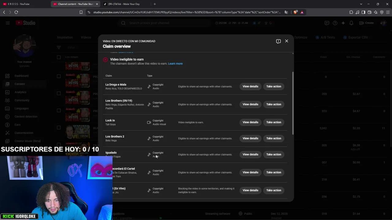Select the Lock In claim title

[110, 120]
